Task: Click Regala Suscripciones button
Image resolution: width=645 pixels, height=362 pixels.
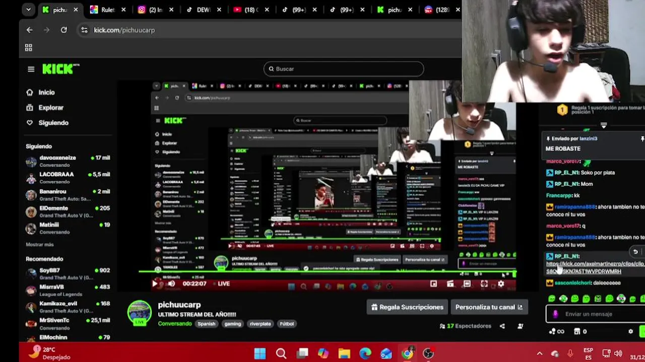Action: 407,307
